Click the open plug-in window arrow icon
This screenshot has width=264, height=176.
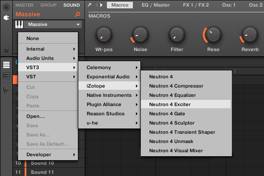click(89, 5)
